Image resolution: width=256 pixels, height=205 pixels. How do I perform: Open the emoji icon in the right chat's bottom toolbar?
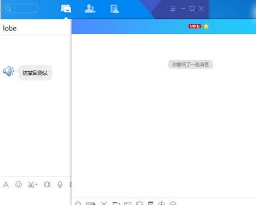click(78, 203)
